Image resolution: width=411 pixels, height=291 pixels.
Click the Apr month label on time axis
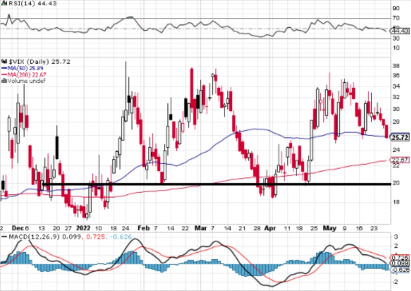click(270, 228)
